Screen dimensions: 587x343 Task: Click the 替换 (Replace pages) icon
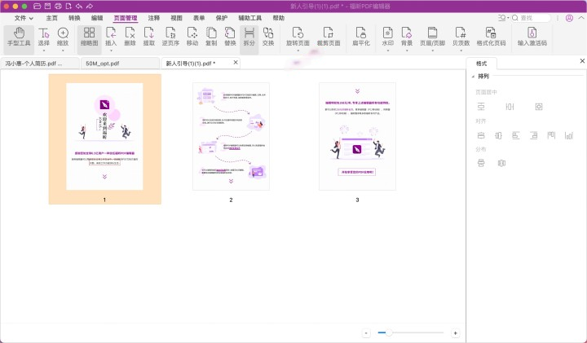click(x=230, y=37)
